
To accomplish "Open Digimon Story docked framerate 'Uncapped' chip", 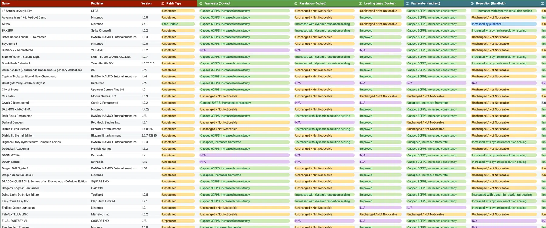I will [244, 142].
